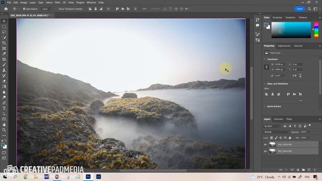Click the W width input field

point(280,64)
